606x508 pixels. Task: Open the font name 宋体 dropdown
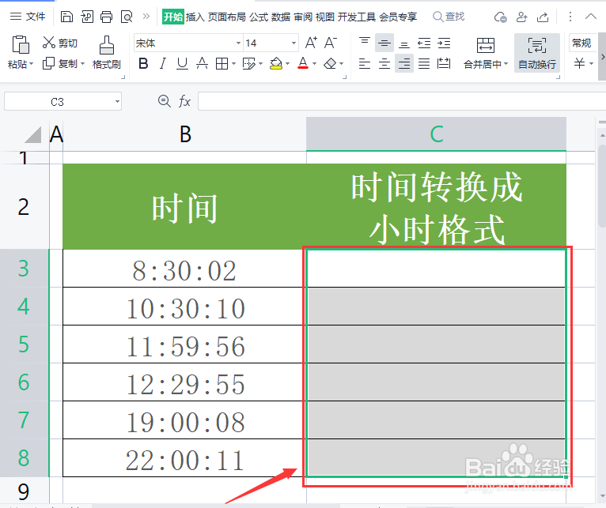[238, 43]
